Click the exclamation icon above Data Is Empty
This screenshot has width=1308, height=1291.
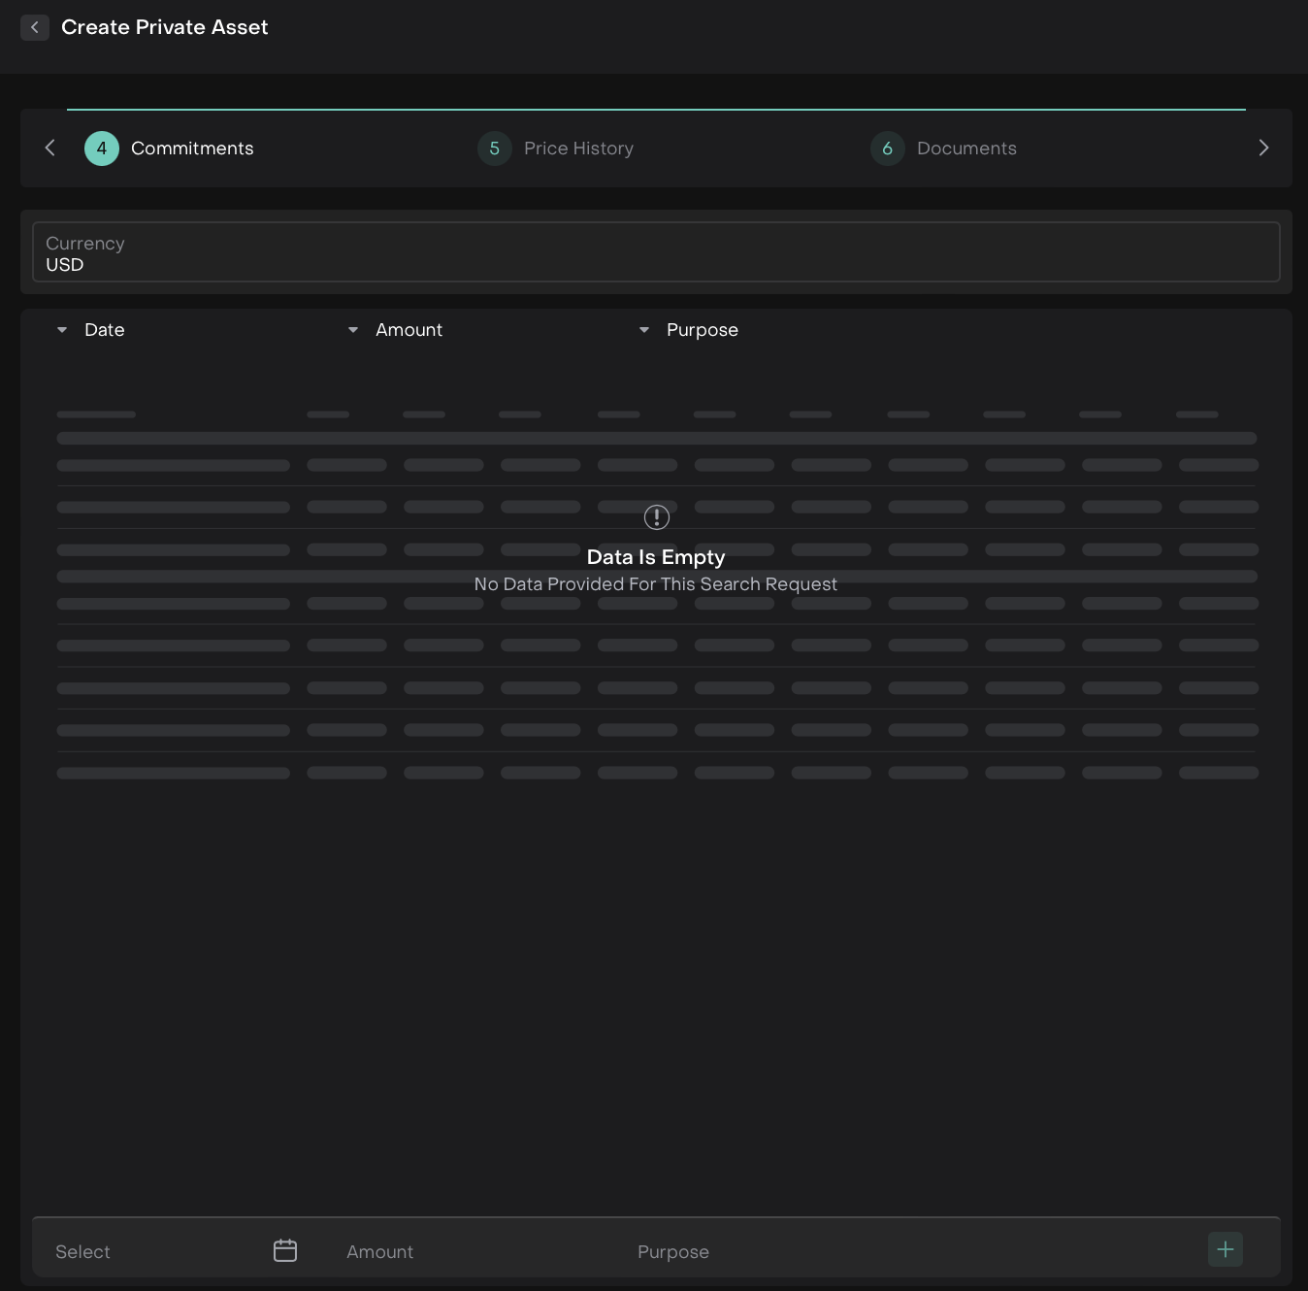[x=657, y=517]
